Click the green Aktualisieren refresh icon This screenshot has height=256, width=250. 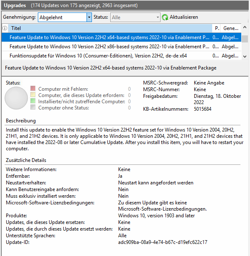165,17
